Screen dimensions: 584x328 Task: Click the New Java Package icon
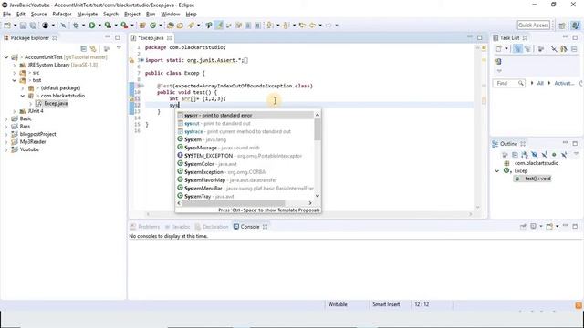coord(142,26)
